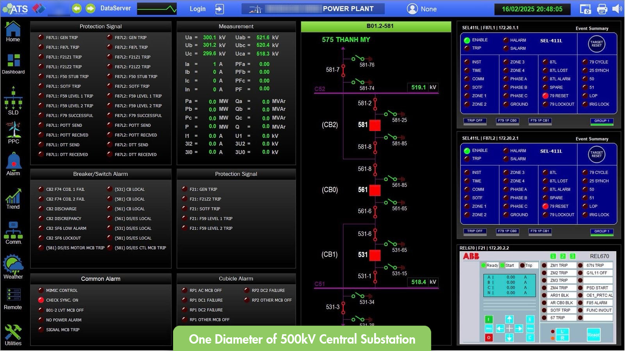Open the Trend chart page
Screen dimensions: 625x351
pyautogui.click(x=13, y=198)
